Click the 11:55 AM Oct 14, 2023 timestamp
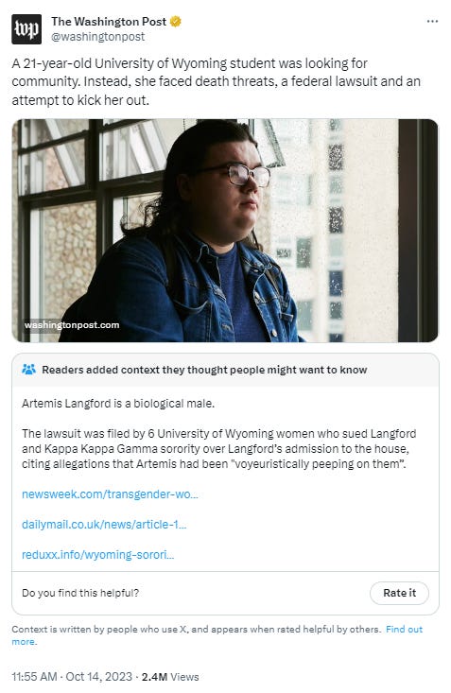Screen dimensions: 451x693 click(72, 677)
